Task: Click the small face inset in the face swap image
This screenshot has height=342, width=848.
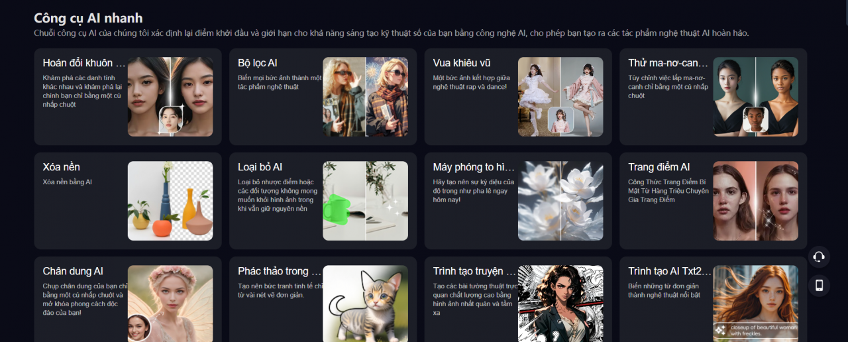Action: pos(172,120)
